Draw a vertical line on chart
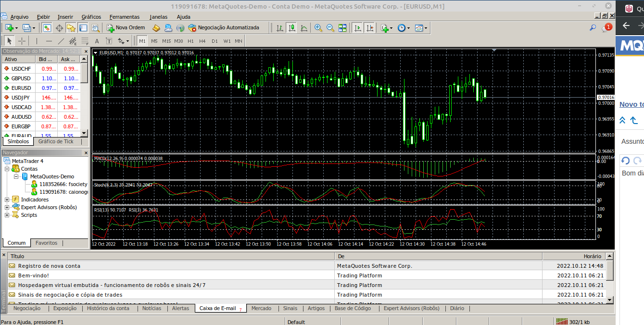644x325 pixels. (37, 41)
